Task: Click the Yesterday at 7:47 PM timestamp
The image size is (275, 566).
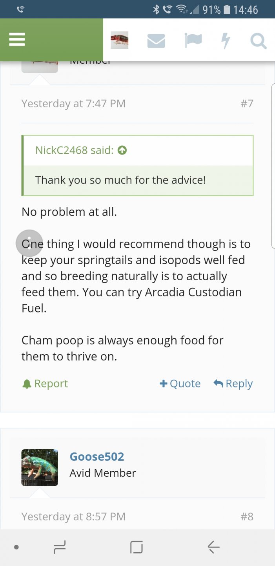Action: click(x=73, y=104)
